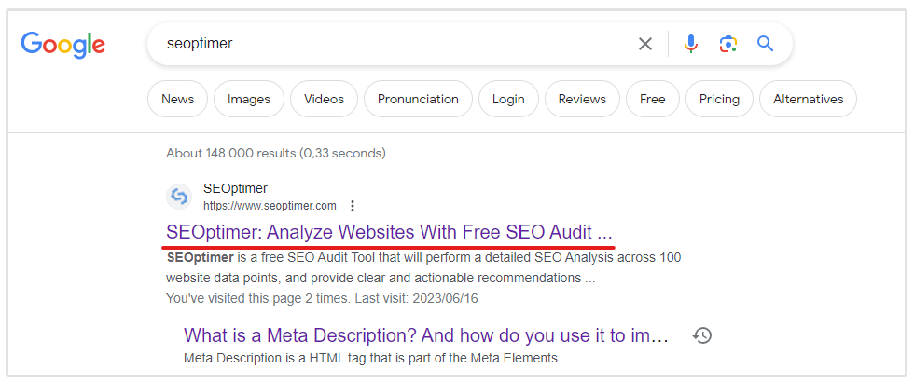Select the Login filter chip
Image resolution: width=914 pixels, height=382 pixels.
(508, 99)
